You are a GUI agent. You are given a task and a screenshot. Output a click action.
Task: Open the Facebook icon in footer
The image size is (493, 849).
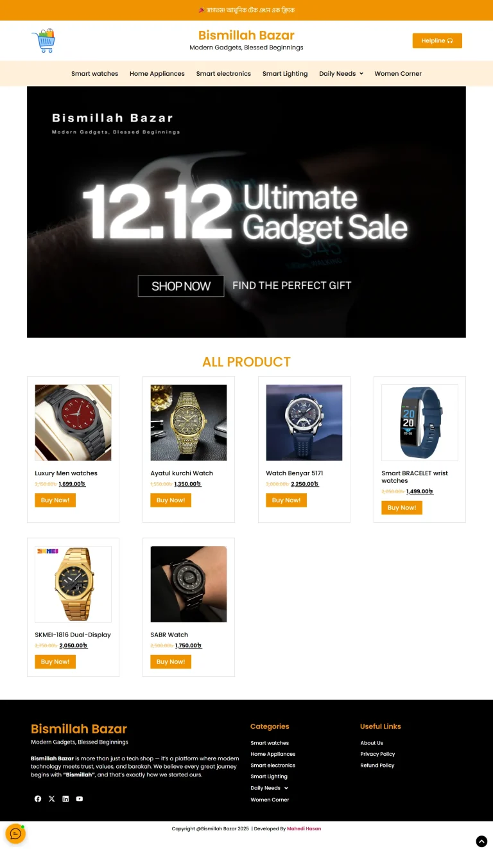click(x=38, y=799)
